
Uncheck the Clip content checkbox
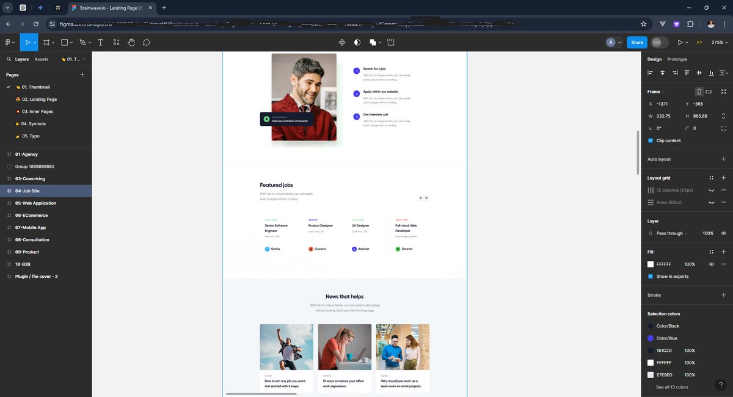651,140
